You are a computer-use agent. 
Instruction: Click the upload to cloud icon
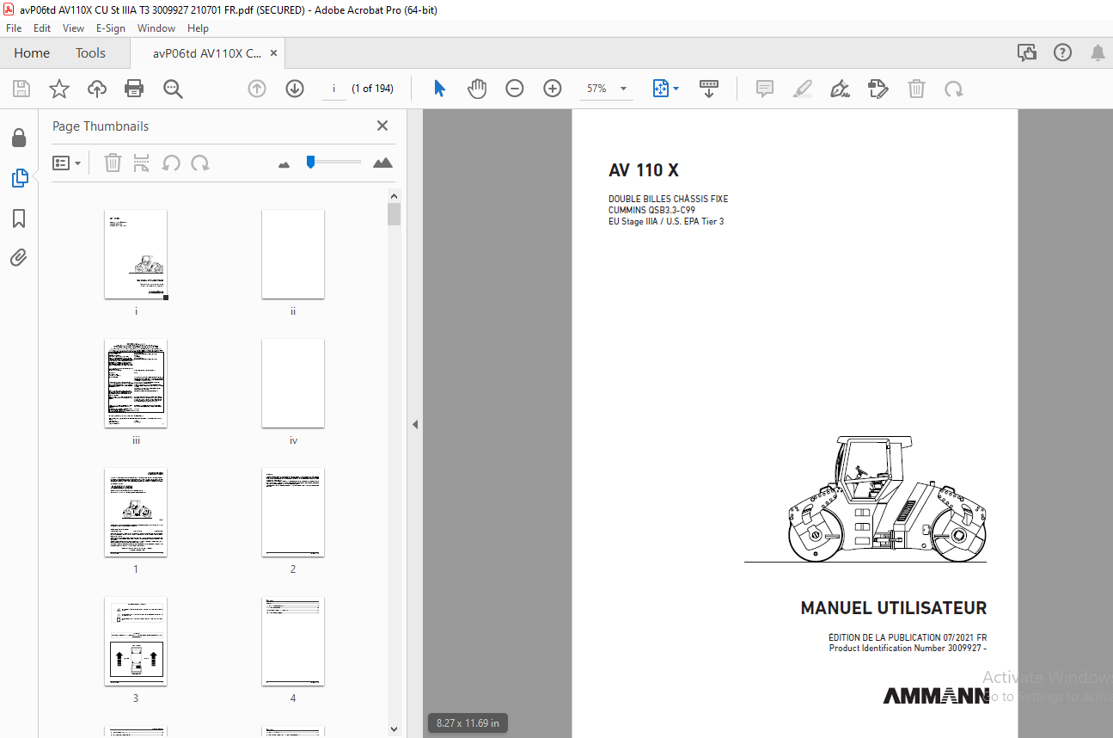point(97,89)
